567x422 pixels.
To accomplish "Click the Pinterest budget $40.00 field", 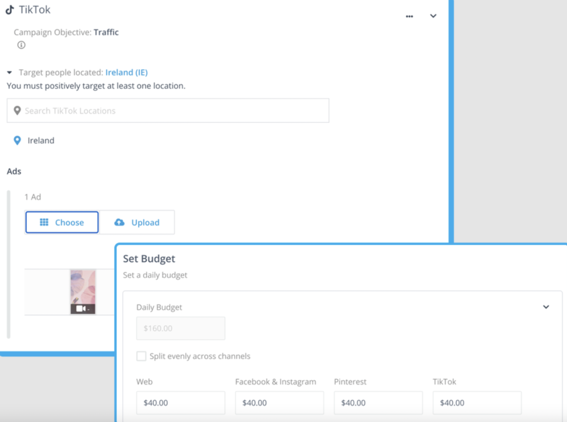I will point(378,403).
